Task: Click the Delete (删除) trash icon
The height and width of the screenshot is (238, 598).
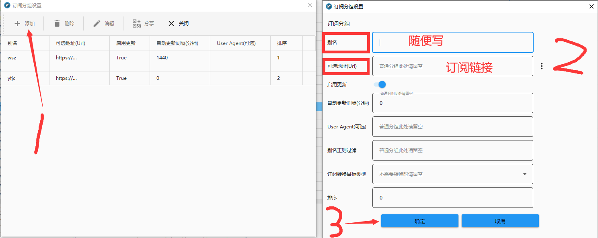Action: point(57,24)
